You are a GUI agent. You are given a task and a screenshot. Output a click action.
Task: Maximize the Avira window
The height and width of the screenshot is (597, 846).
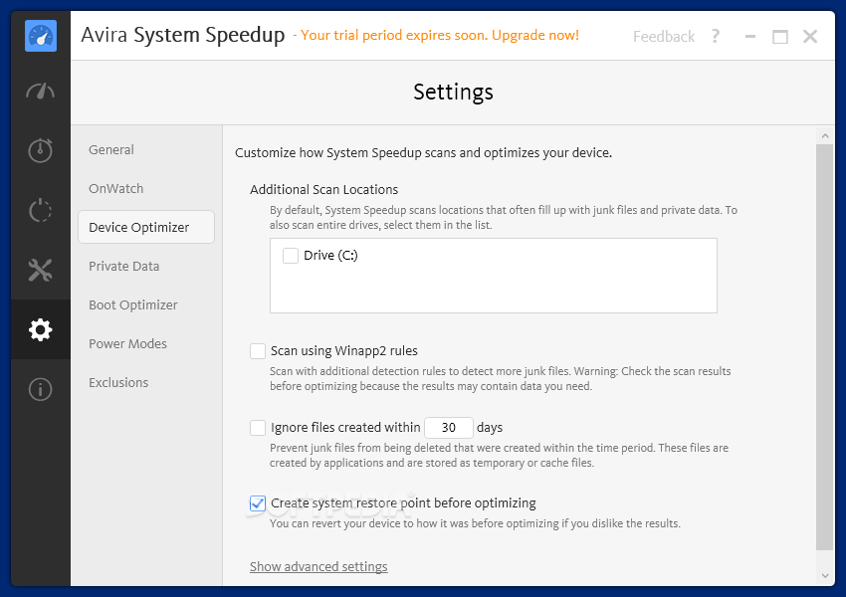780,37
